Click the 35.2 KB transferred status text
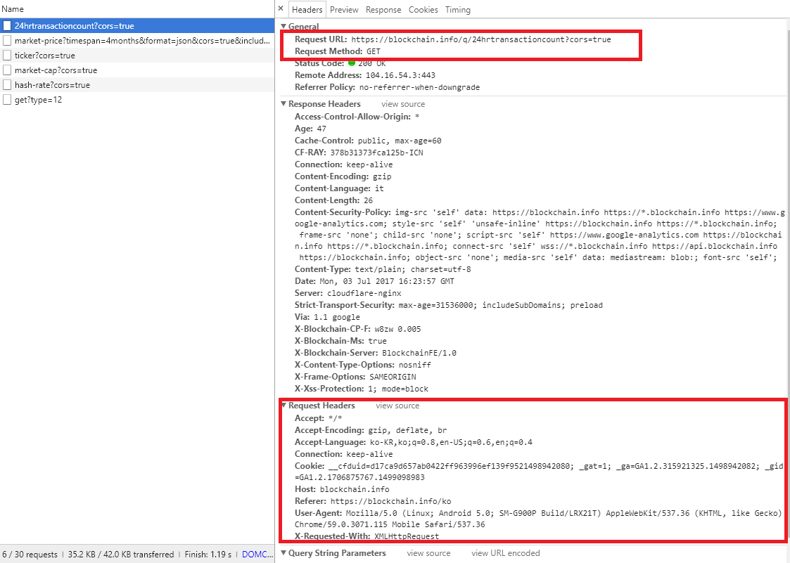The width and height of the screenshot is (790, 563). 121,554
